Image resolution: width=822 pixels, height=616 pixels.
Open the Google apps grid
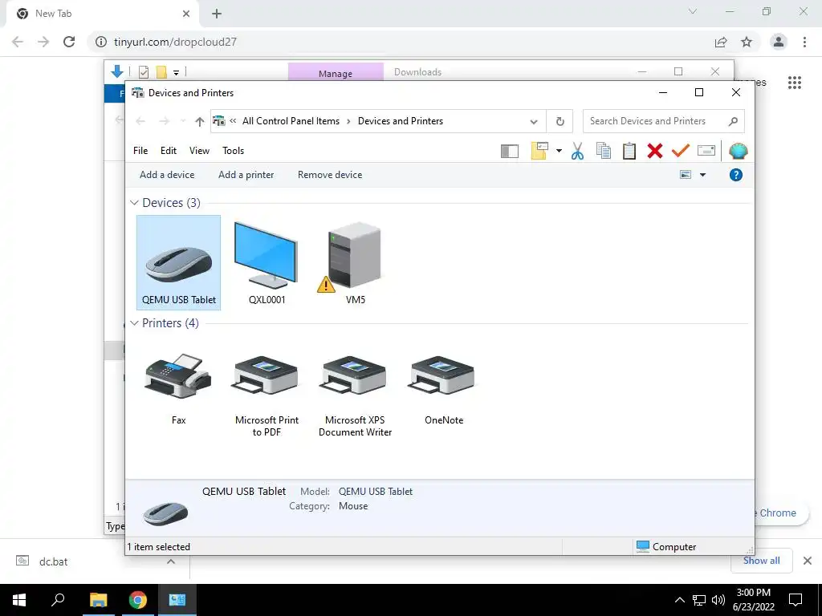794,83
